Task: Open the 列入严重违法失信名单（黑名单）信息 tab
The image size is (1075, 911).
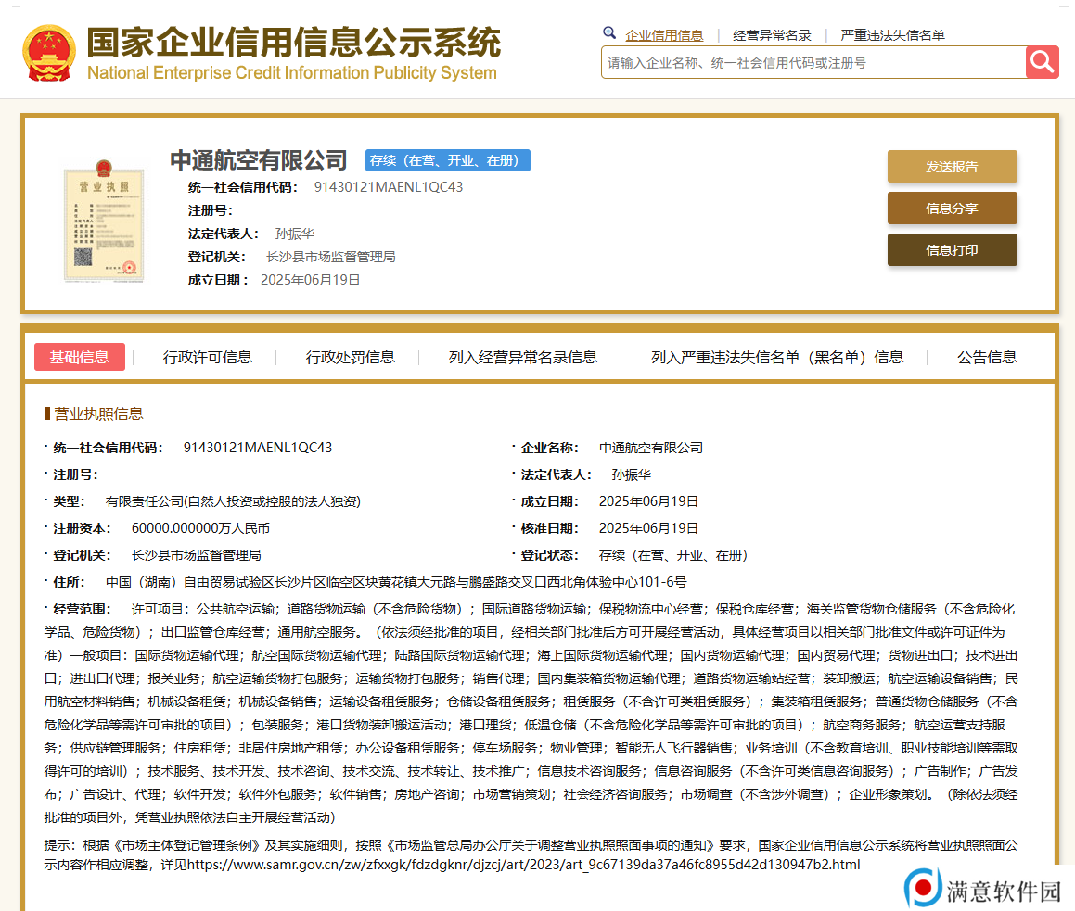Action: coord(776,357)
